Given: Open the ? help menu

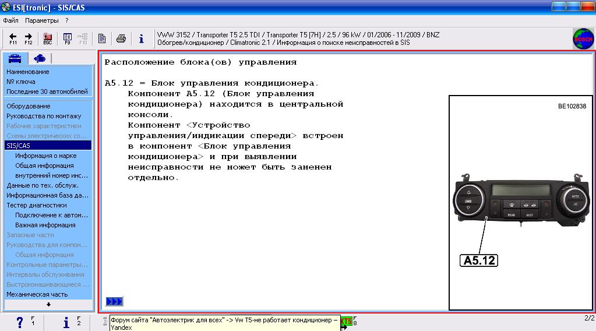Looking at the screenshot, I should [x=67, y=20].
